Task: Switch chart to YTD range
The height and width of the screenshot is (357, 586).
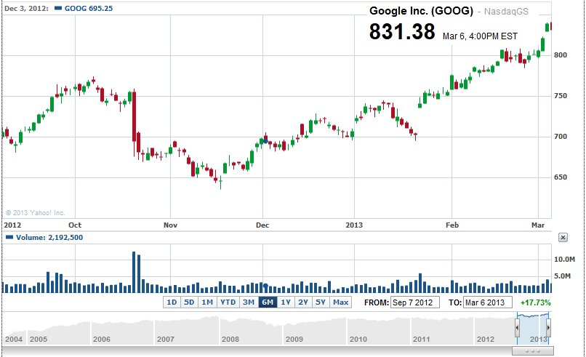Action: pos(228,302)
